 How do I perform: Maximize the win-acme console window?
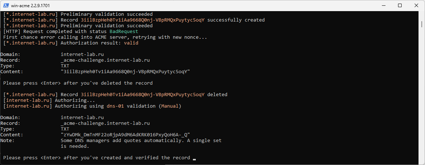pyautogui.click(x=400, y=5)
